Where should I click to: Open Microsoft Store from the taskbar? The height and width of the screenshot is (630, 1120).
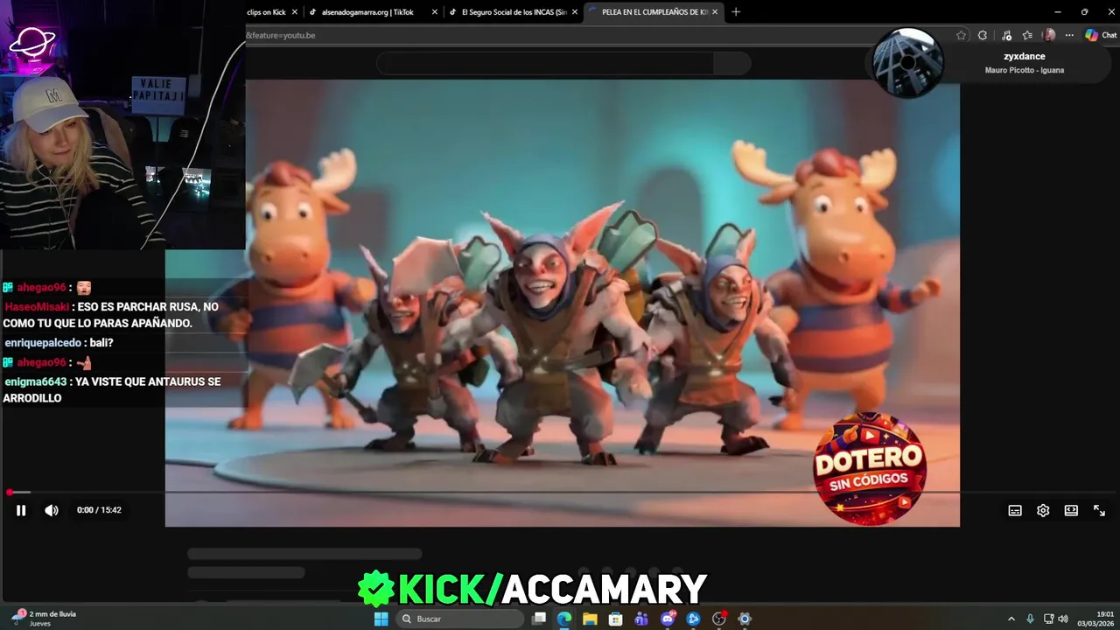[x=616, y=619]
